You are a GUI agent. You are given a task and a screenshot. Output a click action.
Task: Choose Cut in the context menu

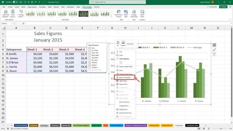125,52
